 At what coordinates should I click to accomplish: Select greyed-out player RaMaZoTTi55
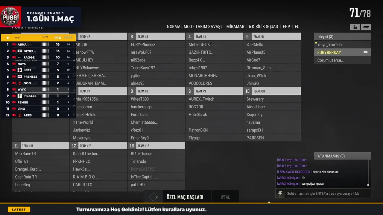(x=156, y=169)
